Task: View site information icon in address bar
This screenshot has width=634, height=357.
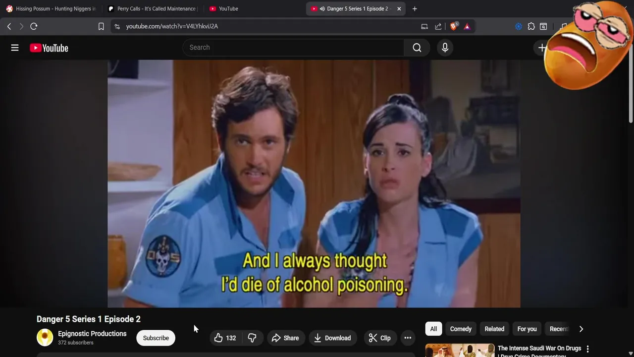Action: (x=117, y=26)
